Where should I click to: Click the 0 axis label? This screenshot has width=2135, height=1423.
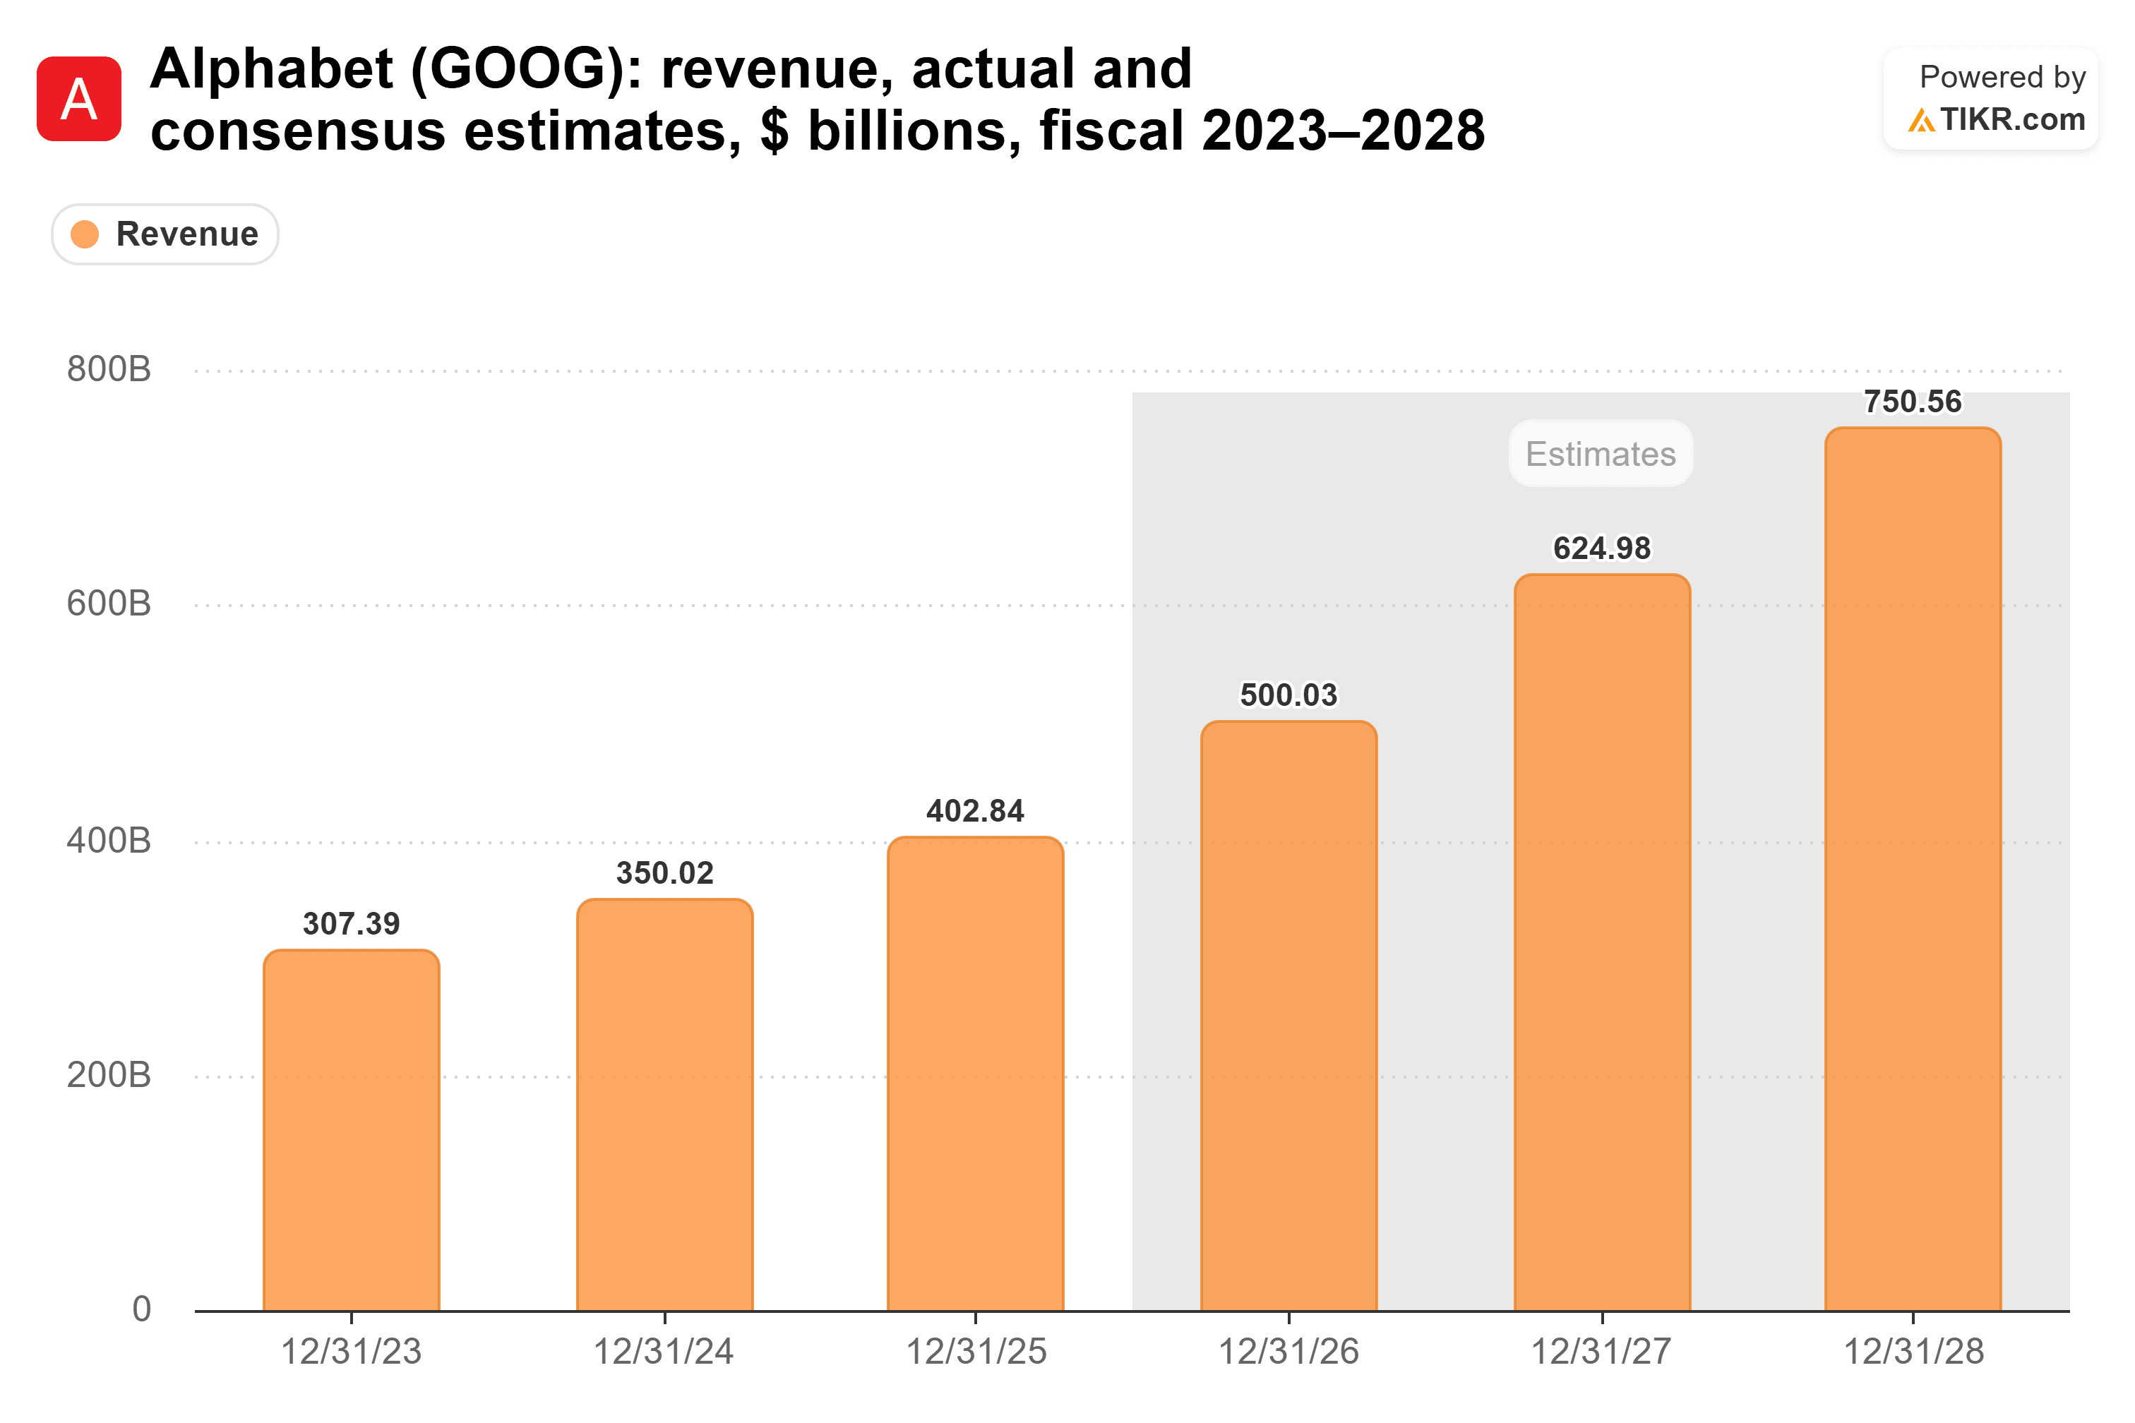(x=142, y=1309)
